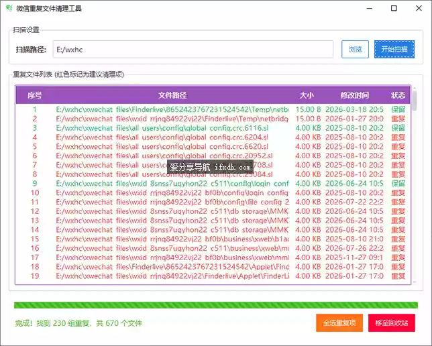
Task: Click sequence number 8 in the list
Action: tap(35, 174)
